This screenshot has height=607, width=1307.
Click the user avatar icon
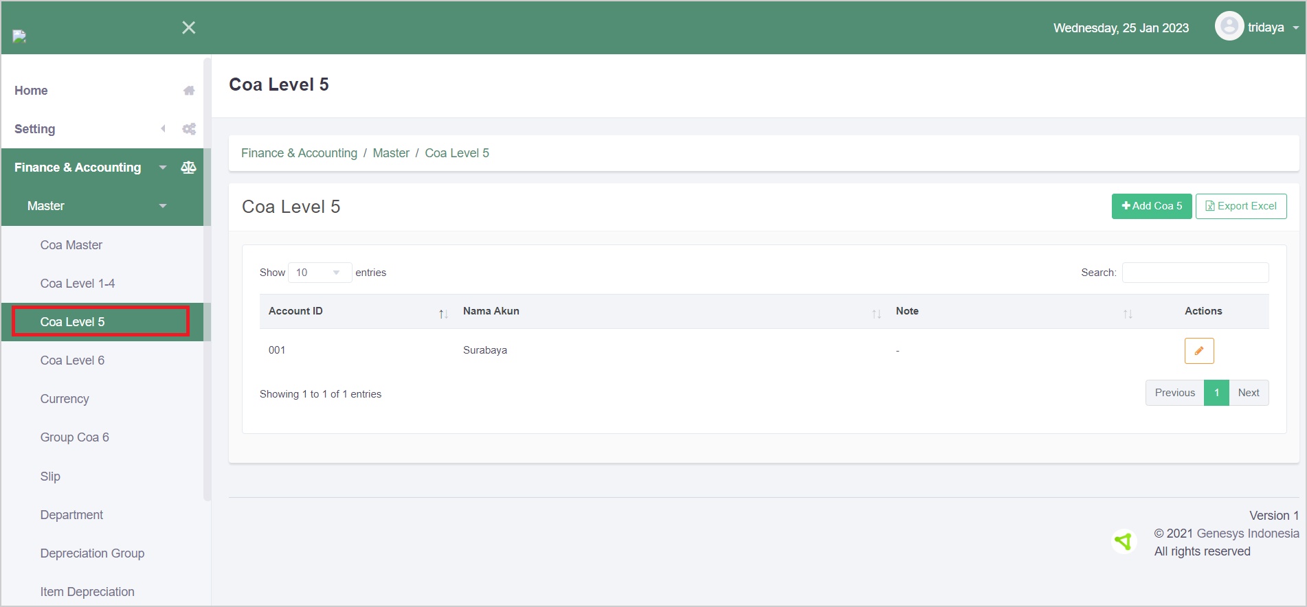tap(1229, 27)
